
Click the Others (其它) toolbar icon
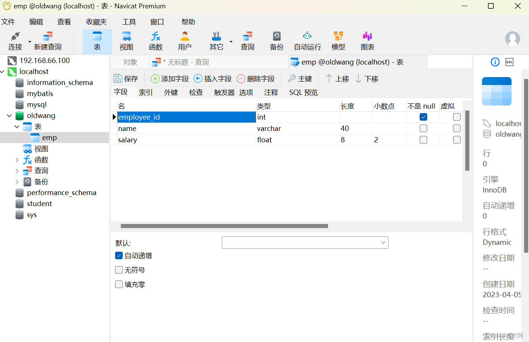point(216,41)
